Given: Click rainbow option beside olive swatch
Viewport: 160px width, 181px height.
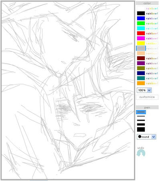Looking at the screenshot, I should click(x=152, y=68).
